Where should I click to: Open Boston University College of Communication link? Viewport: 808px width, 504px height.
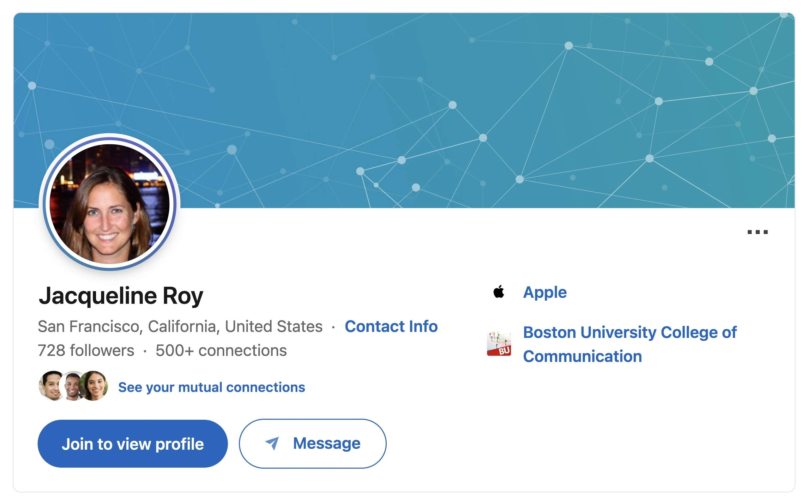[629, 332]
